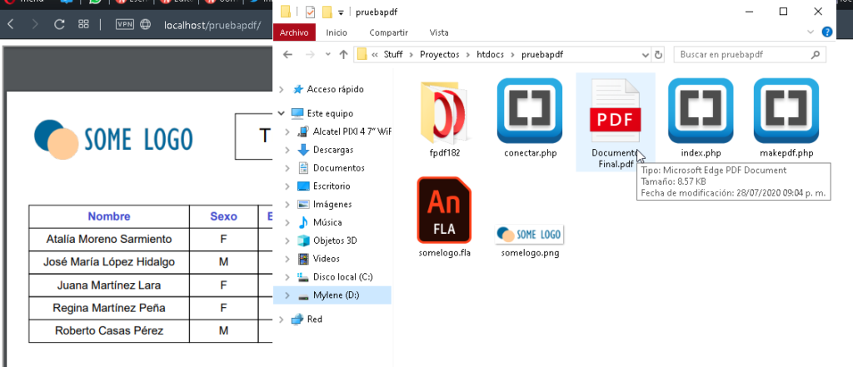
Task: Select the makepdf.php file icon
Action: point(786,111)
